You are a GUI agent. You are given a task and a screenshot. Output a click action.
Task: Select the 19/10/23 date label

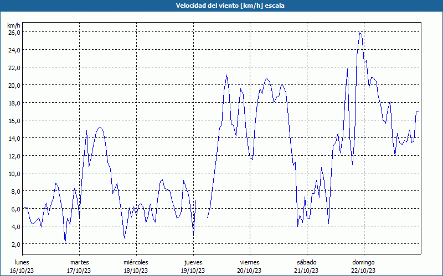pyautogui.click(x=193, y=270)
